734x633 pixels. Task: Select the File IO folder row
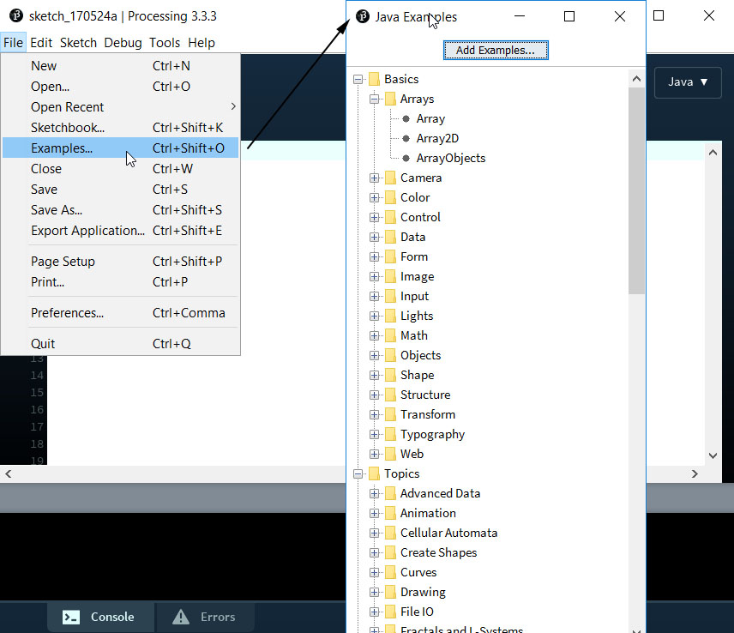click(x=417, y=612)
